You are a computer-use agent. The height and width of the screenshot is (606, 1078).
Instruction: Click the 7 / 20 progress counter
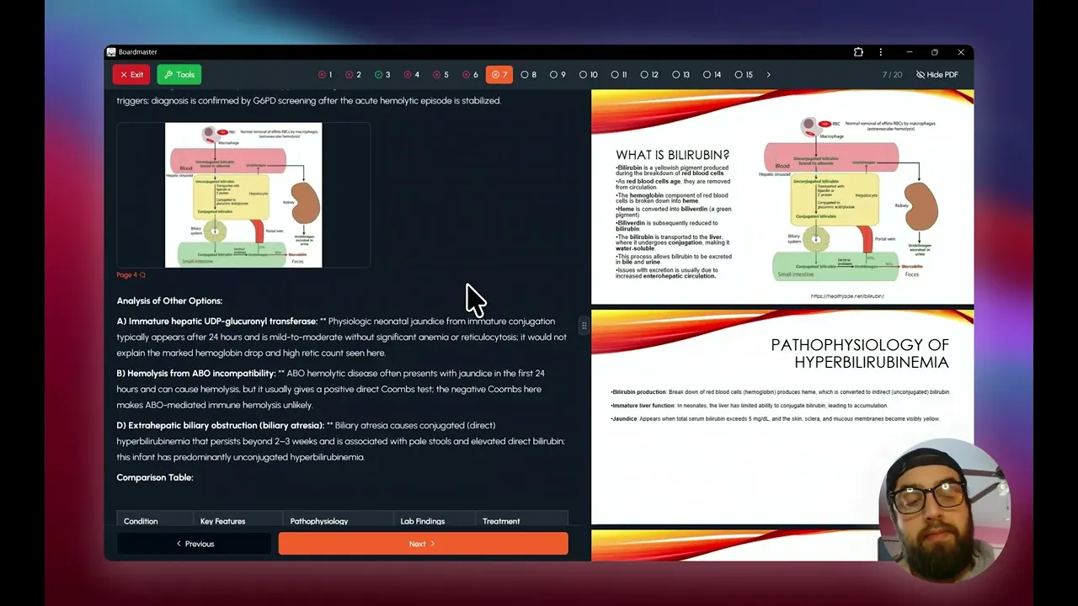pos(892,75)
